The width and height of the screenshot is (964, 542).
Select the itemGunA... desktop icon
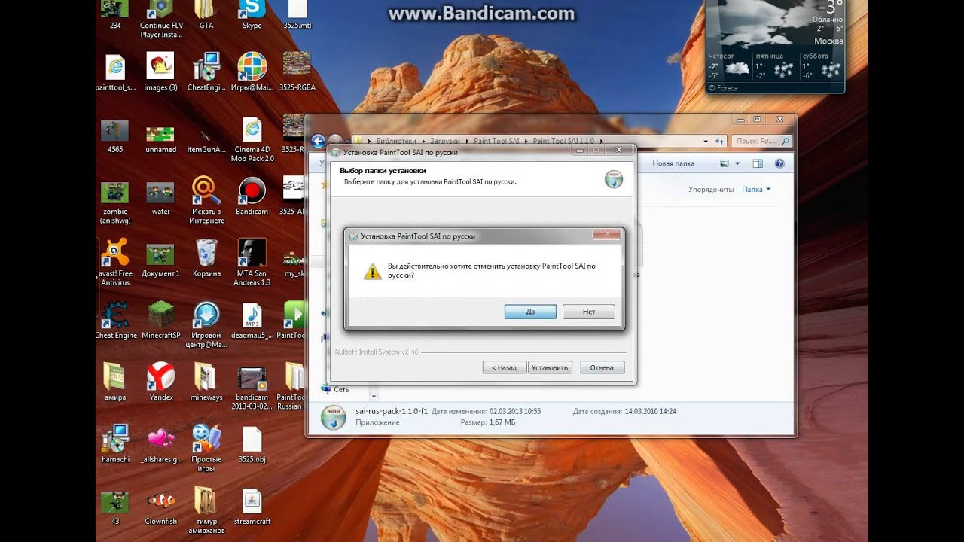(x=206, y=139)
